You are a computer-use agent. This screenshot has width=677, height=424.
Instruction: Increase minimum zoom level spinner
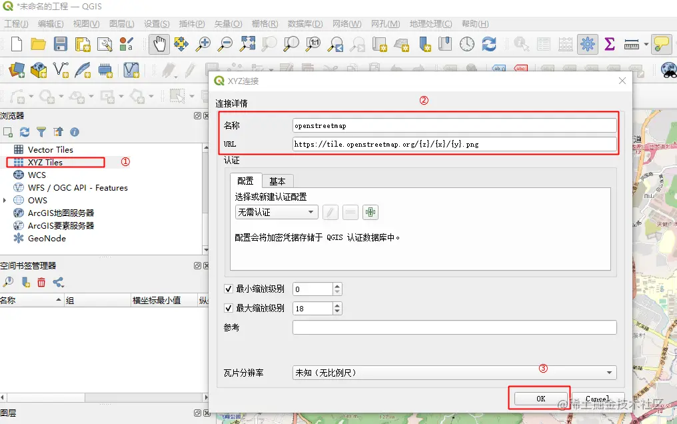pos(337,286)
